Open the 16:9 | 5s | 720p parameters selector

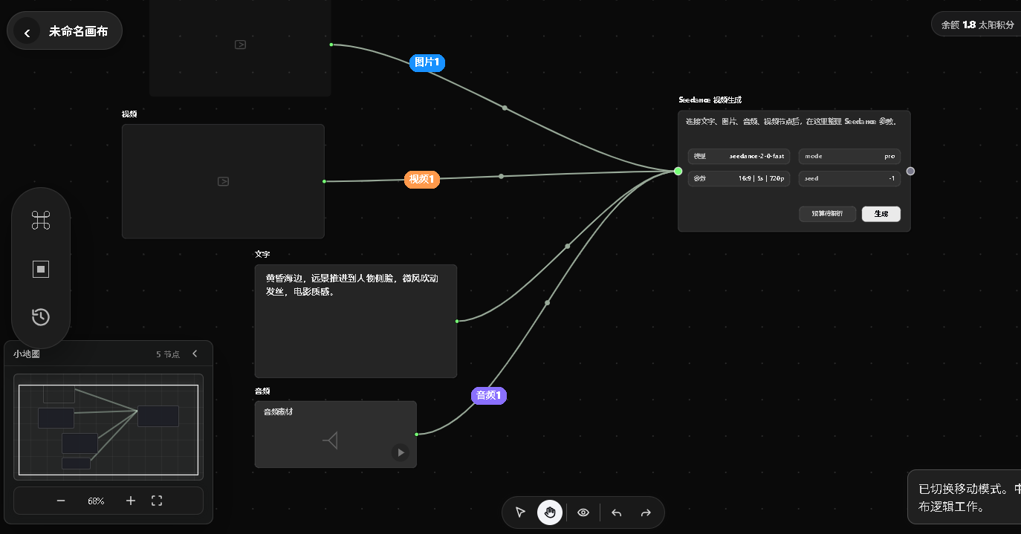tap(739, 179)
